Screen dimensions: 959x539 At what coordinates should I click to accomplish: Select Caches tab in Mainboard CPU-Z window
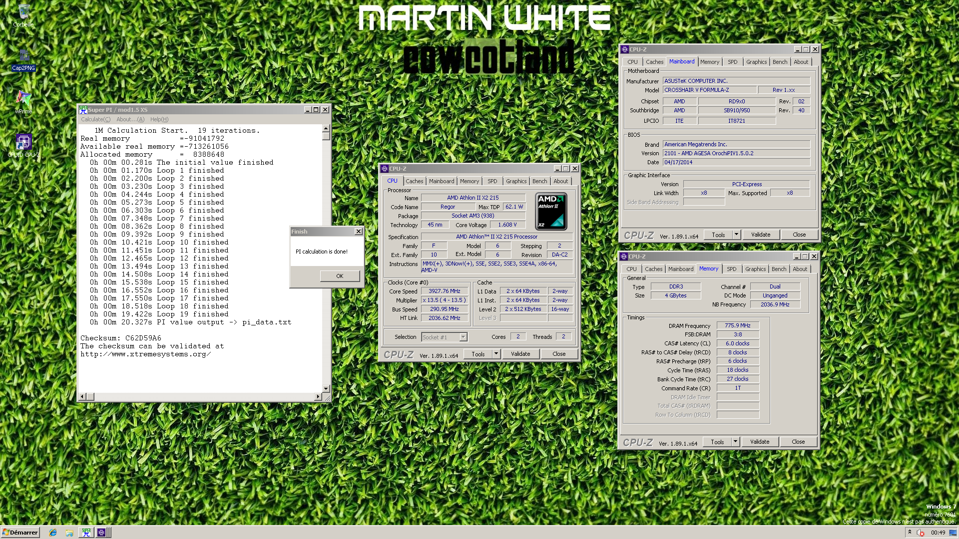[x=654, y=62]
